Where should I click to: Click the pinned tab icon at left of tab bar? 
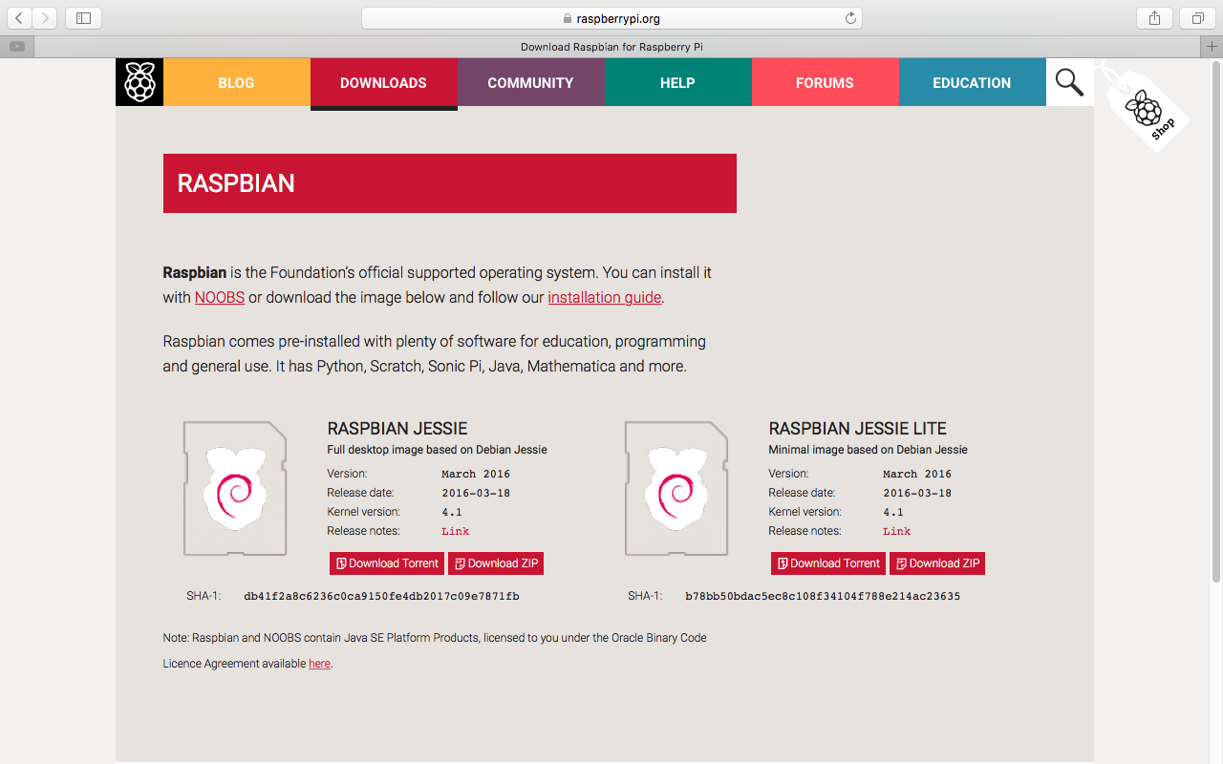(17, 46)
